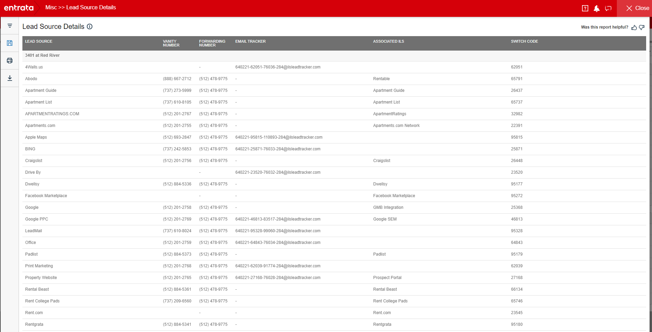Screen dimensions: 652x332
Task: Click Apple Maps switch code 95815
Action: (x=517, y=137)
